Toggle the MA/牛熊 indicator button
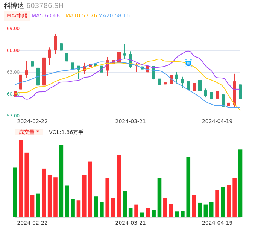Image resolution: width=258 pixels, height=228 pixels. point(17,16)
